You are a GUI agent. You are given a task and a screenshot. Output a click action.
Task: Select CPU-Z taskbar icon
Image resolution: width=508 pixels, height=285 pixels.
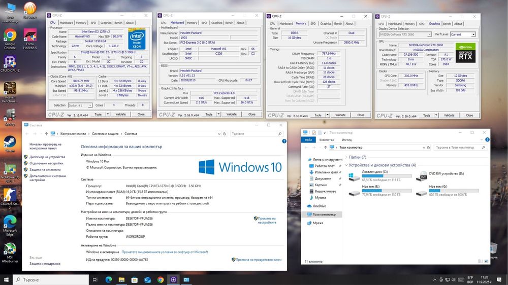point(173,279)
